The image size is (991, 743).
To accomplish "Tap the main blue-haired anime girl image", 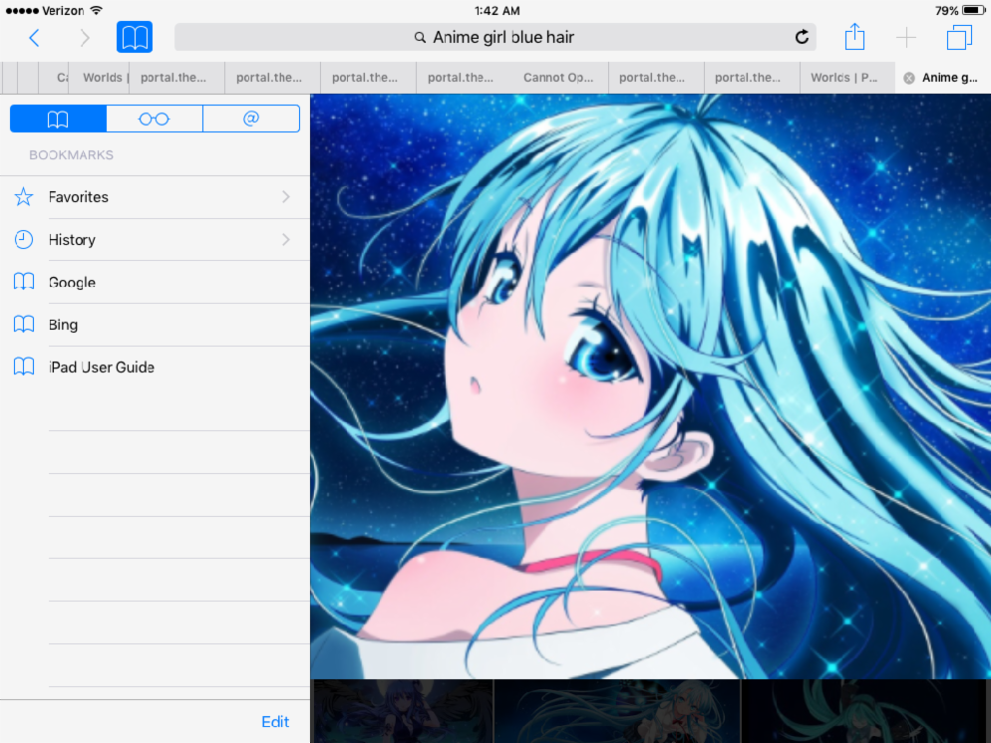I will [650, 386].
